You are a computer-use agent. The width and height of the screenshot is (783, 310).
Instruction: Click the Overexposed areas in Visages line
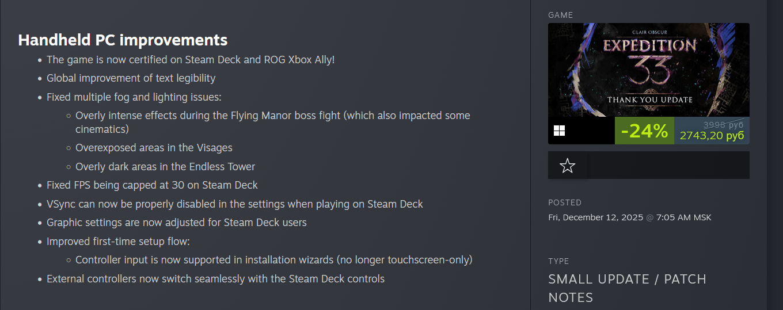[x=154, y=148]
